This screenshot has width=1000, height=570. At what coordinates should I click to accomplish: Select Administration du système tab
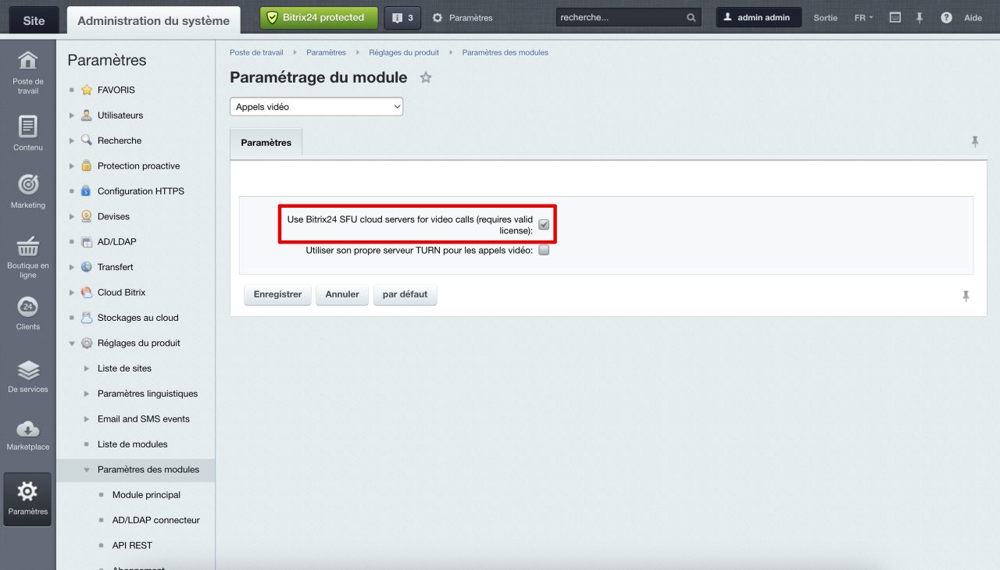pyautogui.click(x=154, y=20)
